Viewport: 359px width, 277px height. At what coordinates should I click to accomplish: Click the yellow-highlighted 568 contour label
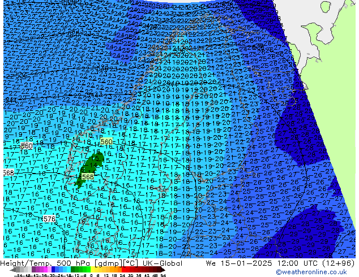click(x=88, y=177)
